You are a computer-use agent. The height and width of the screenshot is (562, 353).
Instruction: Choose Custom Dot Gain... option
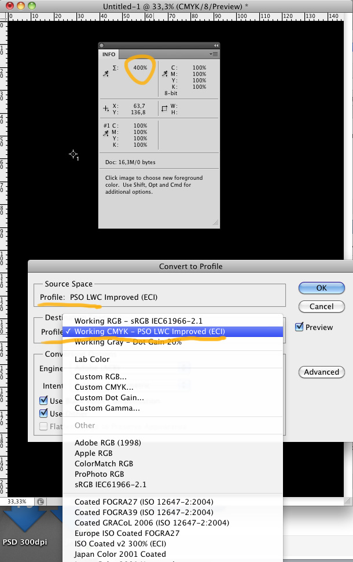[173, 397]
